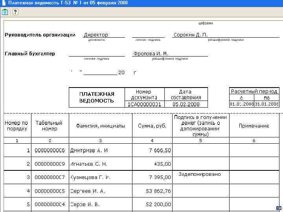The height and width of the screenshot is (212, 283).
Task: Select amount cell '7 395,00'
Action: (152, 177)
